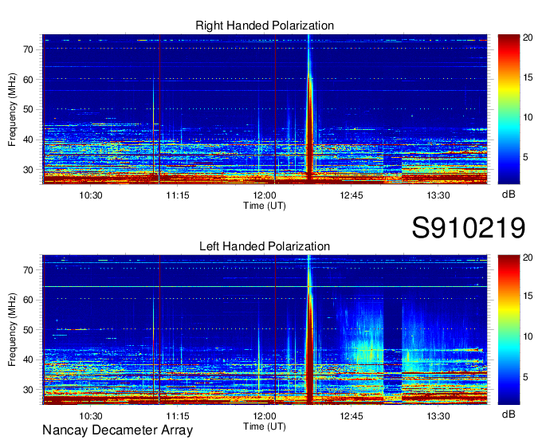Click the 30 MHz tick label on the bottom plot
Image resolution: width=542 pixels, height=440 pixels.
tap(28, 391)
